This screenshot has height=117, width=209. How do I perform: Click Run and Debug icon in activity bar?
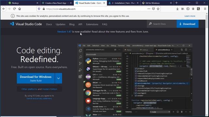(x=80, y=70)
